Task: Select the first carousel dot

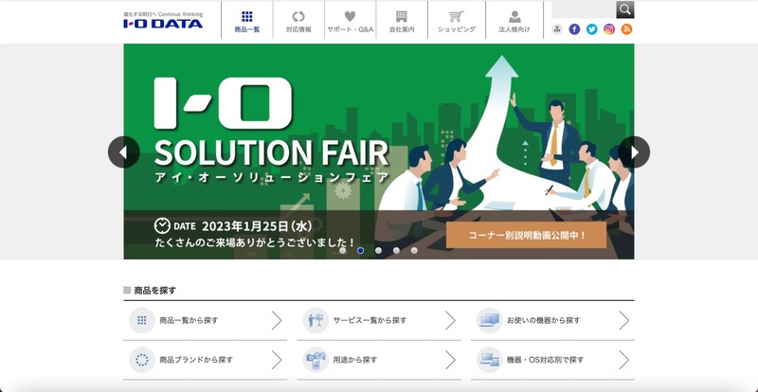Action: pyautogui.click(x=343, y=250)
